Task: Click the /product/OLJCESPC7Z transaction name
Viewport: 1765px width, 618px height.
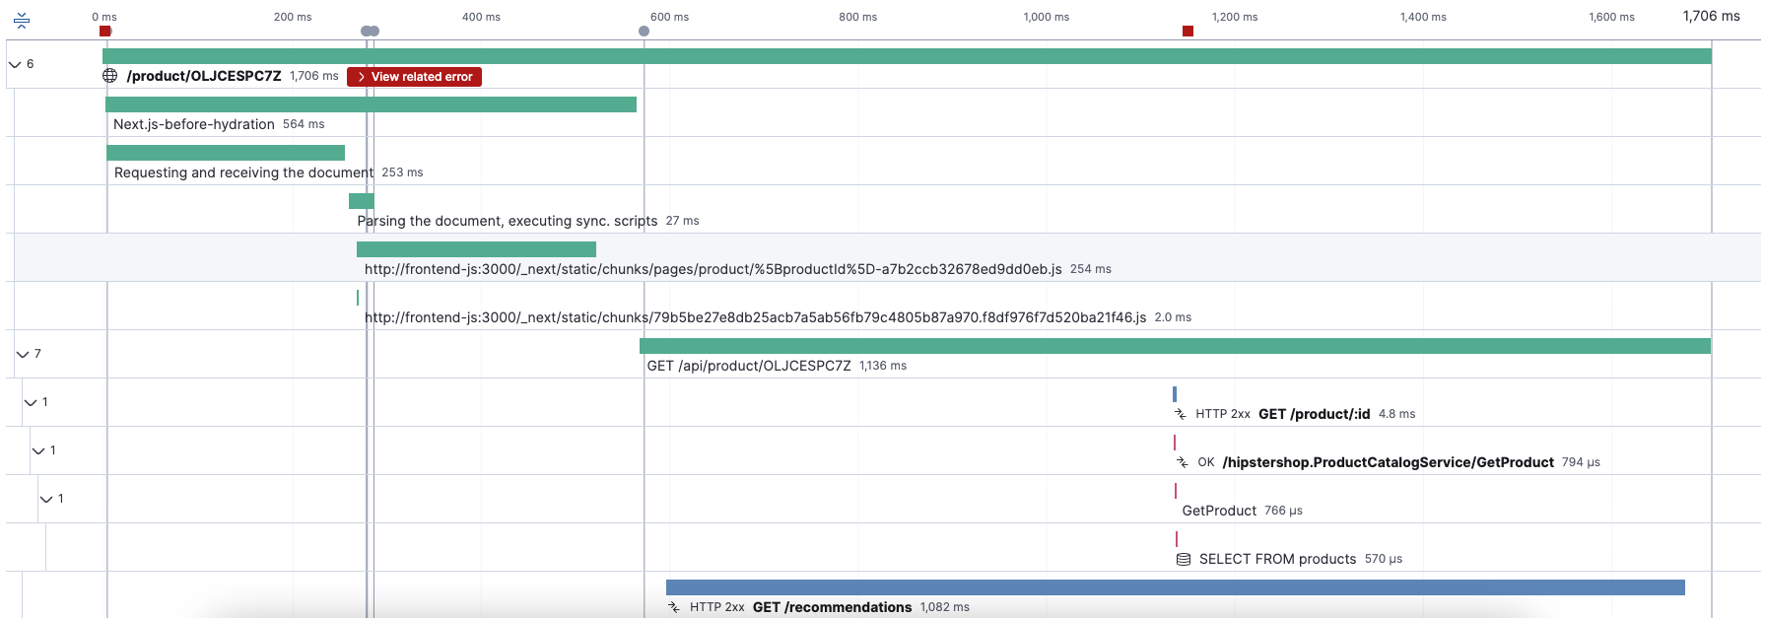Action: 204,76
